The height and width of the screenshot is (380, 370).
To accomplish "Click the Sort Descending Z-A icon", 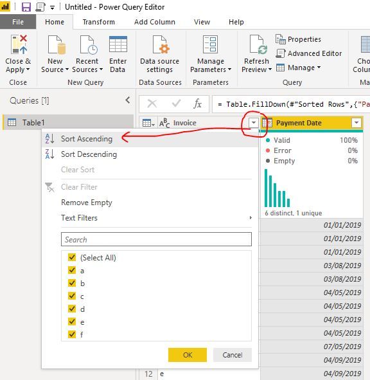I will click(49, 154).
